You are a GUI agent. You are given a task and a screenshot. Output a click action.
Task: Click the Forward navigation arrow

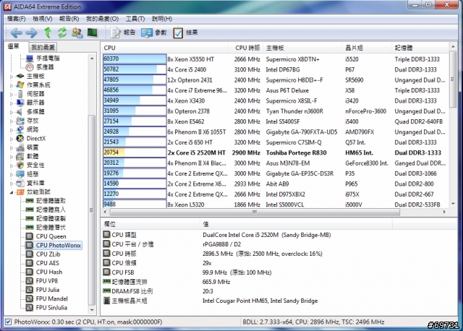click(x=32, y=33)
